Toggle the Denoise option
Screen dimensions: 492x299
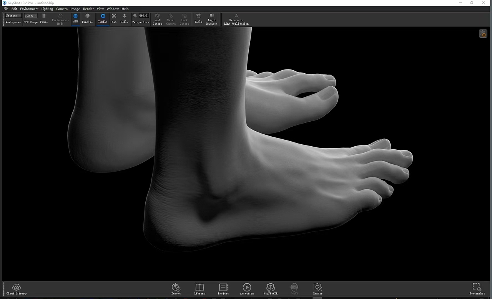[x=87, y=18]
